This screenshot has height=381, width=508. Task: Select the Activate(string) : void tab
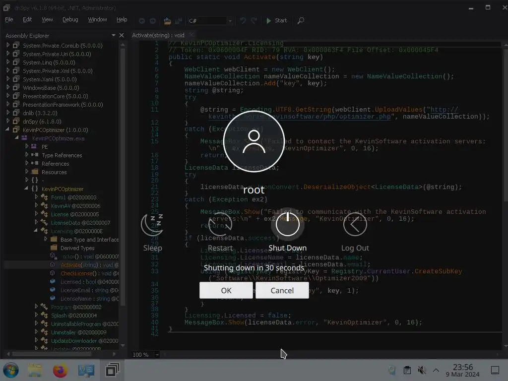click(158, 35)
